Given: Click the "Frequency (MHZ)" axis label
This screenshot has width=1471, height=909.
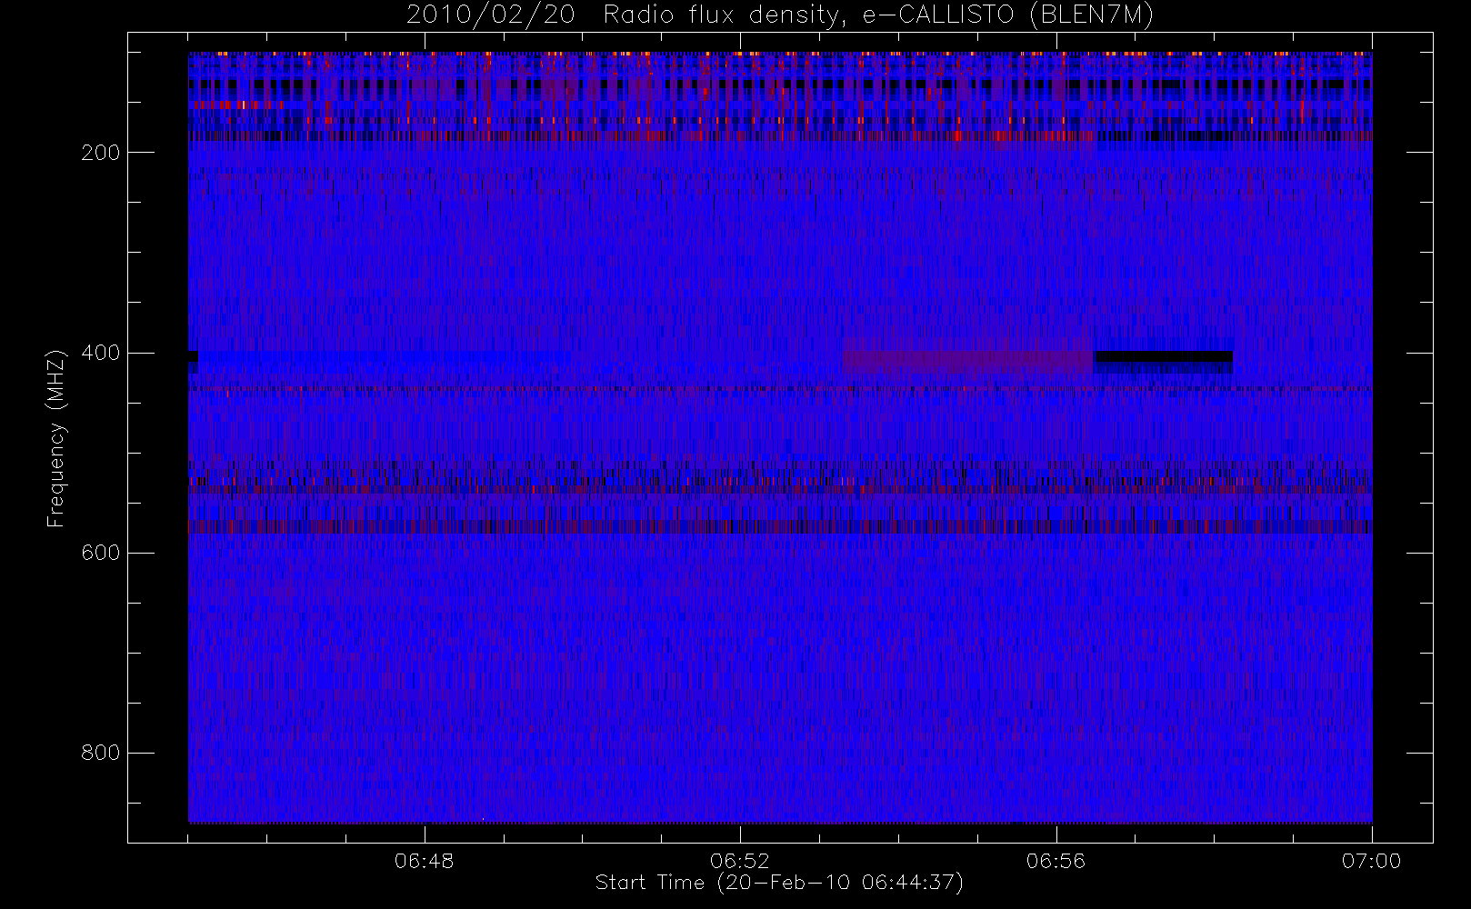Looking at the screenshot, I should (x=56, y=438).
